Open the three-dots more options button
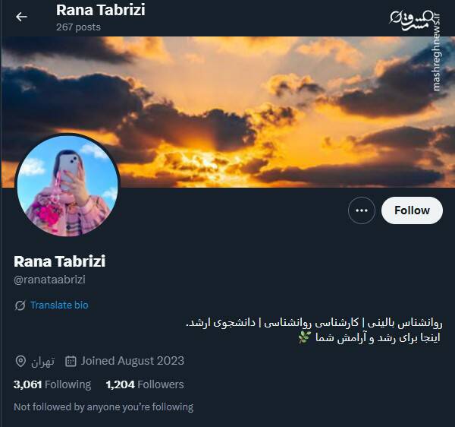The image size is (455, 427). click(361, 210)
